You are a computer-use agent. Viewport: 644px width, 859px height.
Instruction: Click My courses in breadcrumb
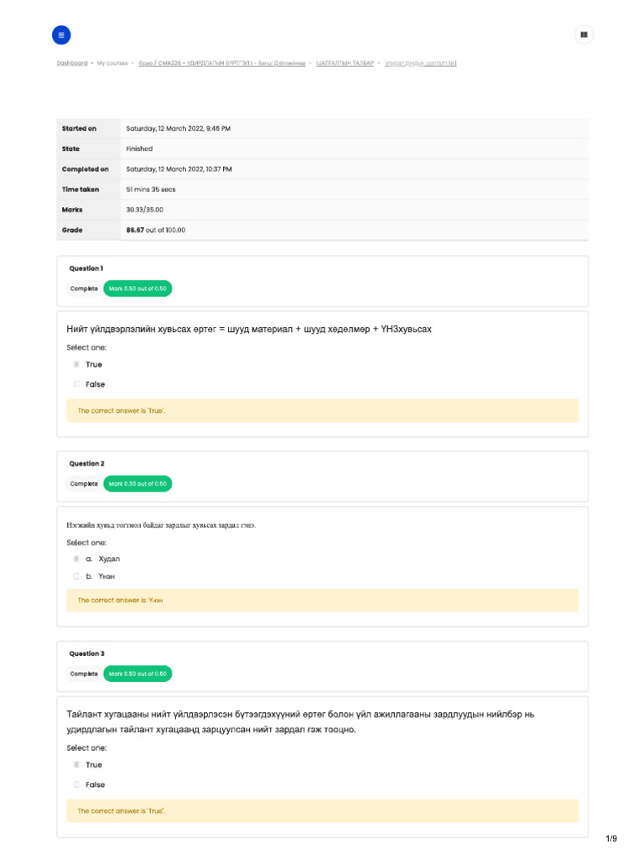pyautogui.click(x=112, y=63)
